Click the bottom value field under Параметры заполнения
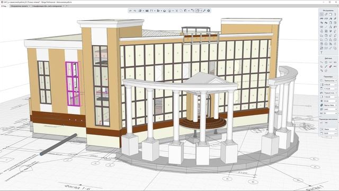The width and height of the screenshot is (339, 191). point(331,133)
